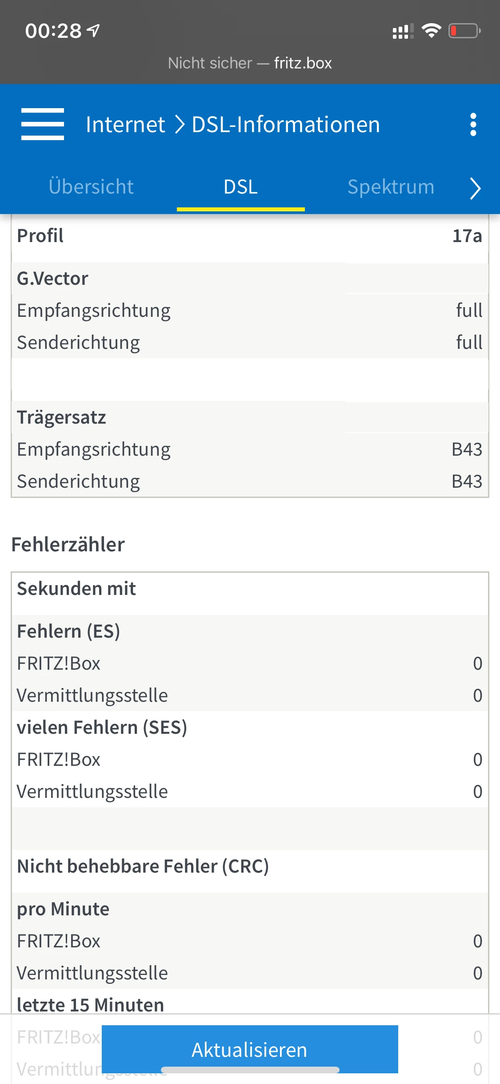The height and width of the screenshot is (1084, 500).
Task: Tap the home indicator bar
Action: pos(250,1070)
